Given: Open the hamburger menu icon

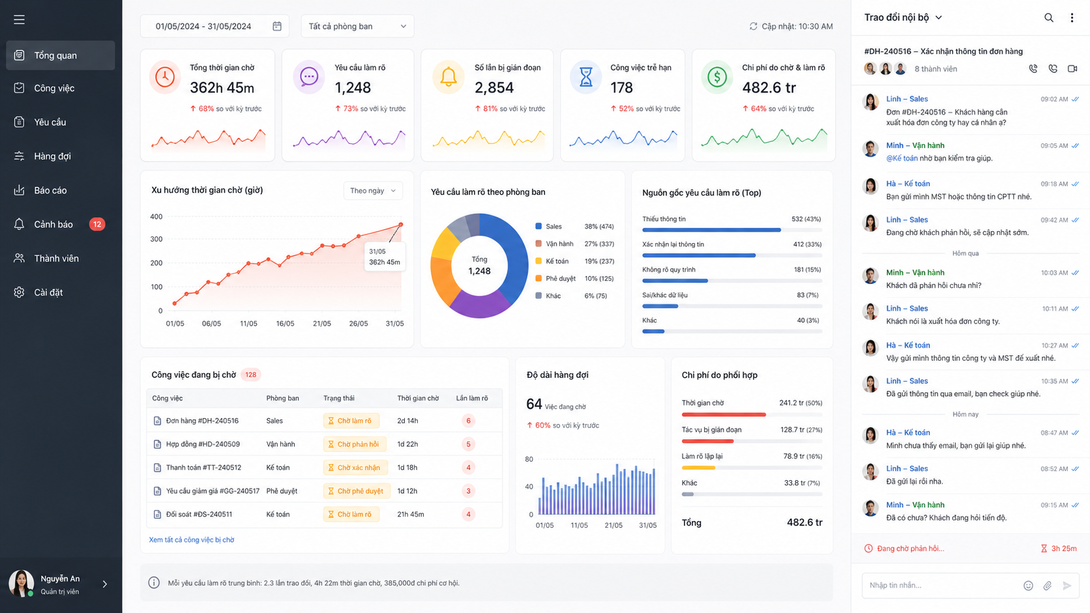Looking at the screenshot, I should coord(19,20).
